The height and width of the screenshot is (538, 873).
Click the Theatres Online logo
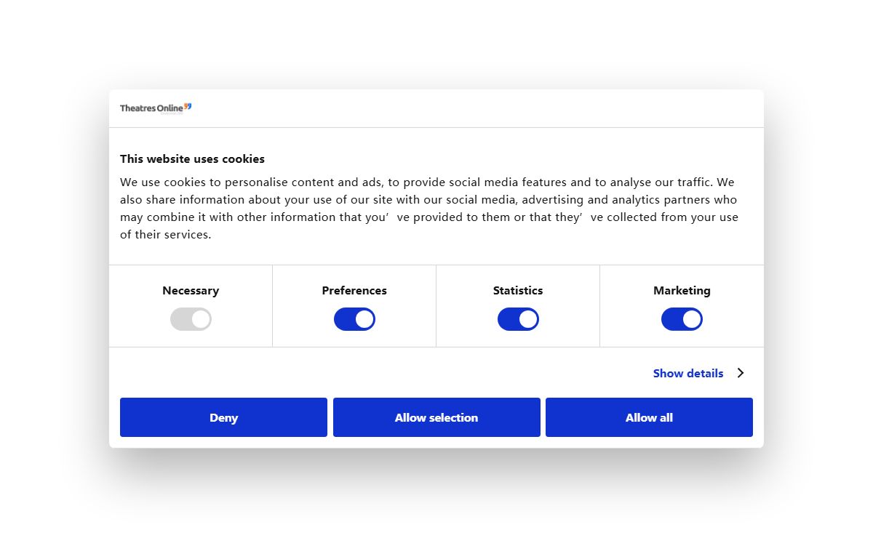(156, 108)
